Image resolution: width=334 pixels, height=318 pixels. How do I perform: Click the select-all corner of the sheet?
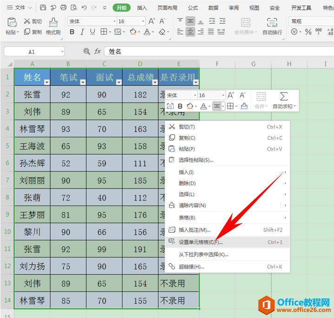tap(10, 64)
